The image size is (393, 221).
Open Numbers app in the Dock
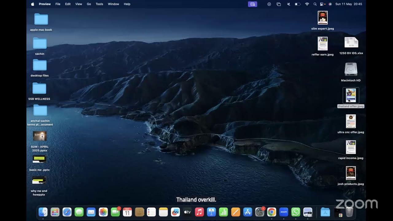(x=223, y=212)
